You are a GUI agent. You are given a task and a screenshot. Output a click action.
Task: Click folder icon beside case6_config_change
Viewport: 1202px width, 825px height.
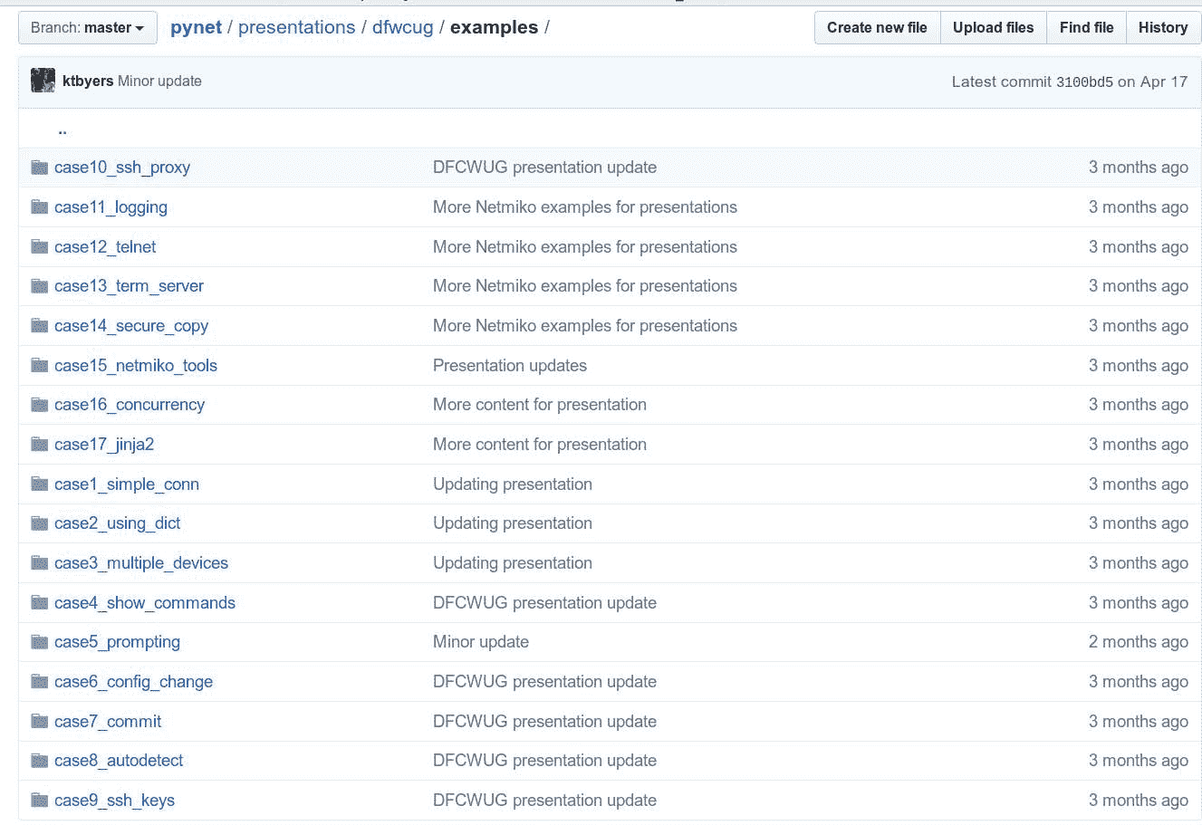point(39,681)
